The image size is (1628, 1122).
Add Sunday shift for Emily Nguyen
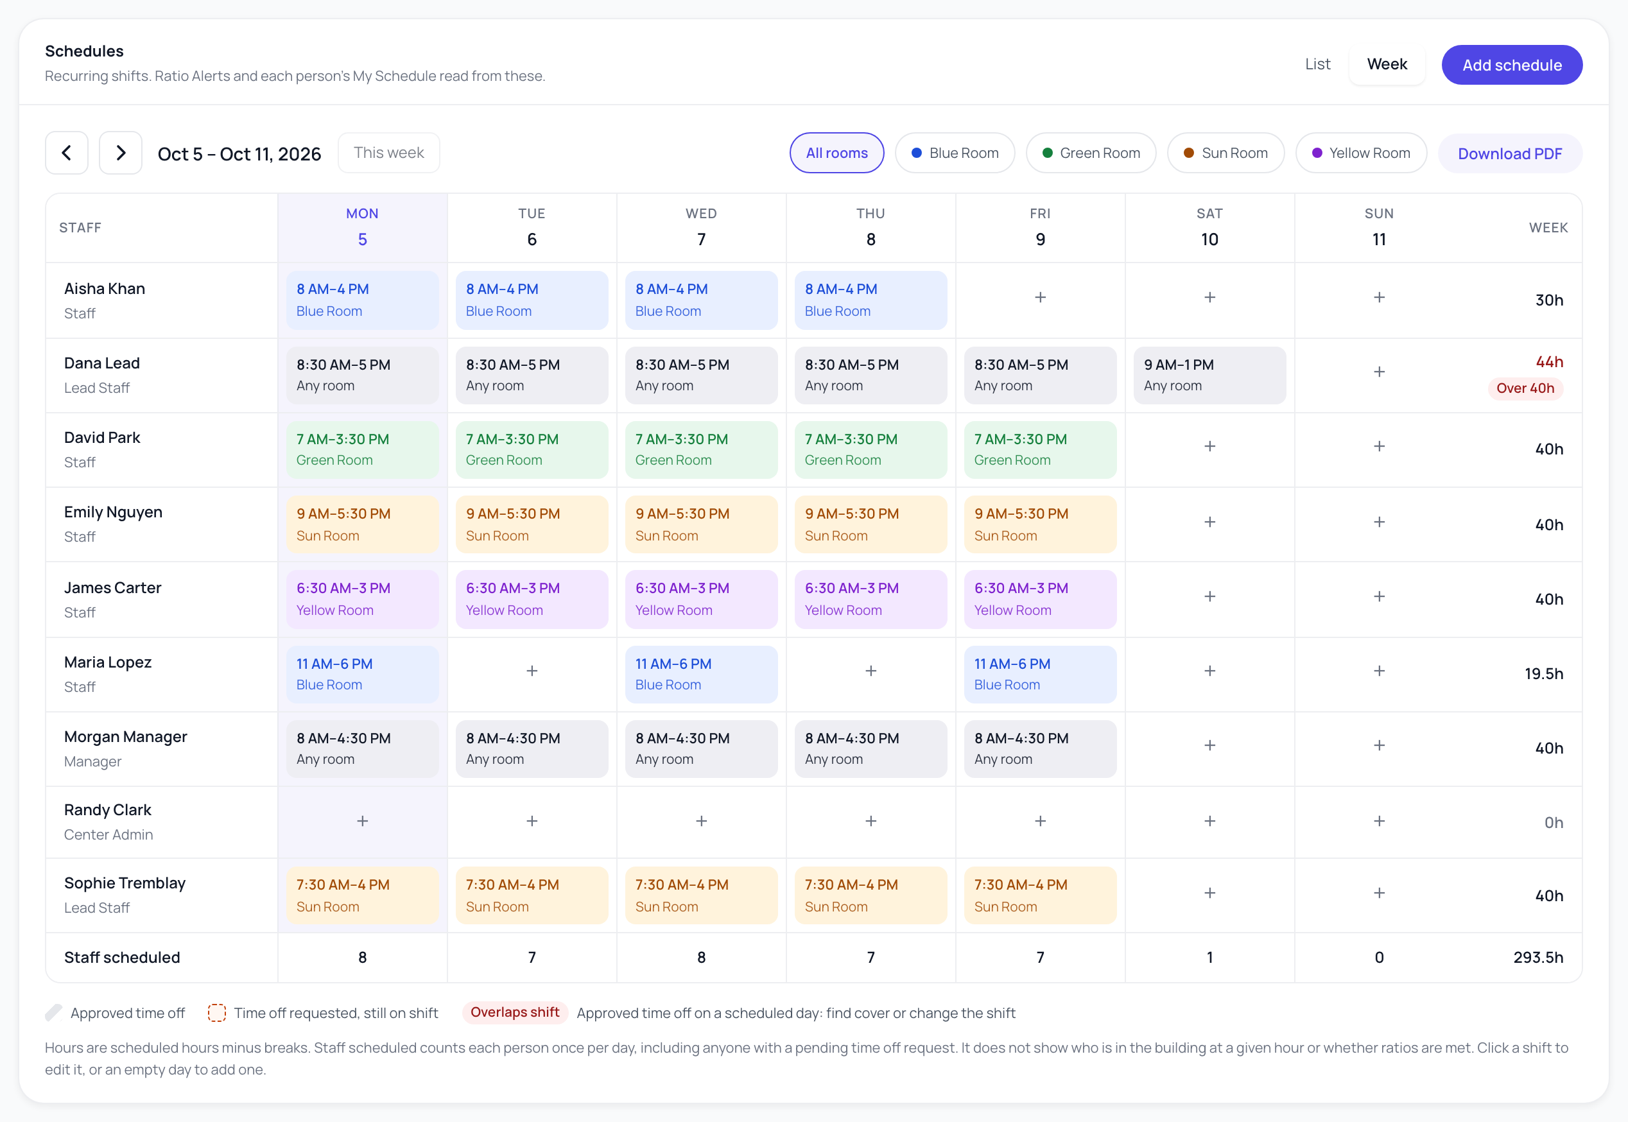[x=1379, y=522]
